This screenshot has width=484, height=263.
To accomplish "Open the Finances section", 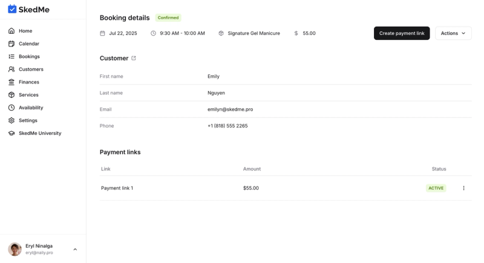I will (29, 82).
